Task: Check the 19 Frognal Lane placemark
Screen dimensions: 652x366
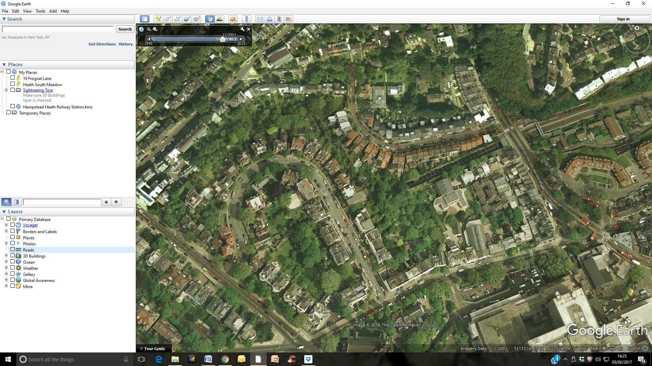Action: pyautogui.click(x=13, y=78)
